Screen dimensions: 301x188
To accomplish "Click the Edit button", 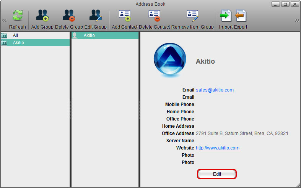I will 217,174.
